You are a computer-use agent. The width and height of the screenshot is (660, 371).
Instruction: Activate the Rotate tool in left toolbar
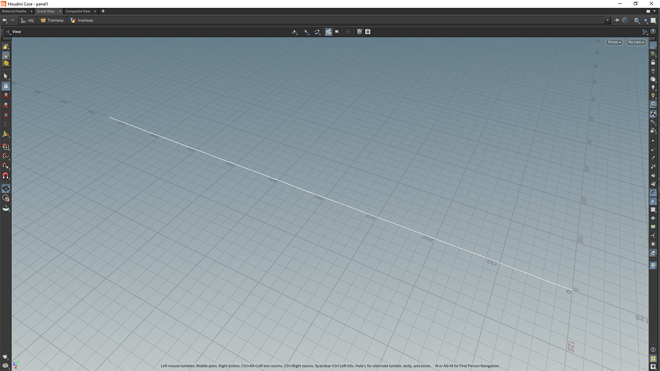point(6,105)
